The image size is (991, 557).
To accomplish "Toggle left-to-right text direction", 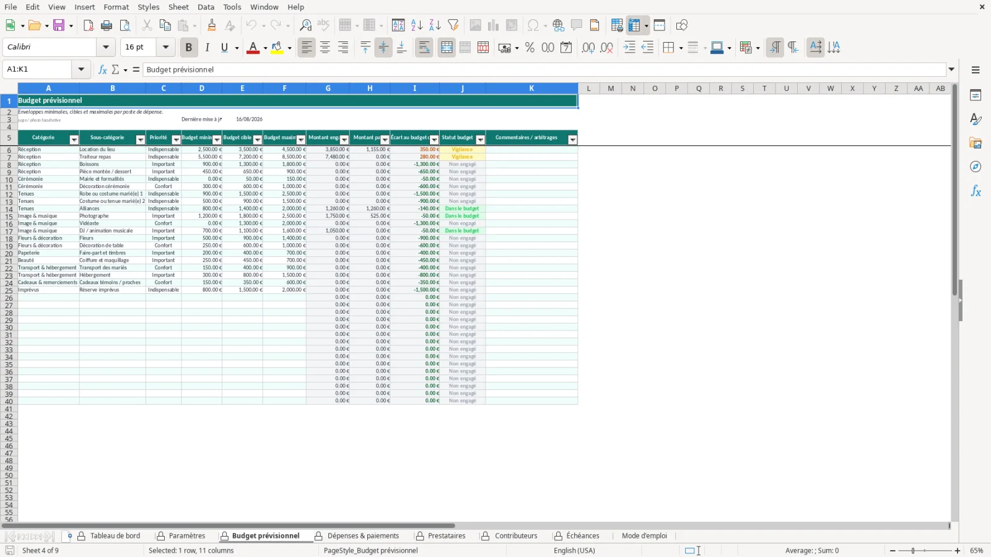I will tap(774, 48).
